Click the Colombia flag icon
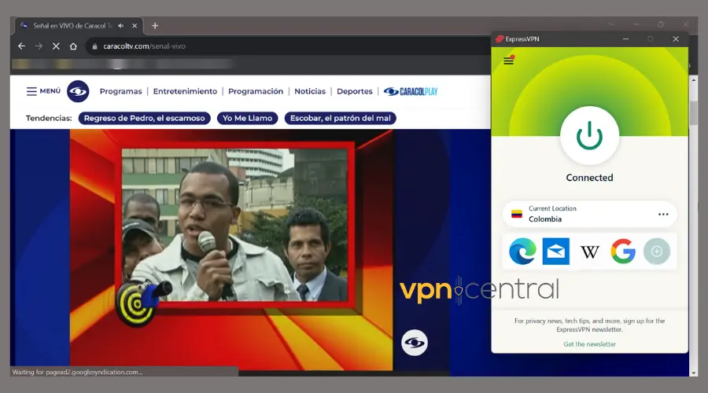Viewport: 708px width, 393px height. point(517,215)
